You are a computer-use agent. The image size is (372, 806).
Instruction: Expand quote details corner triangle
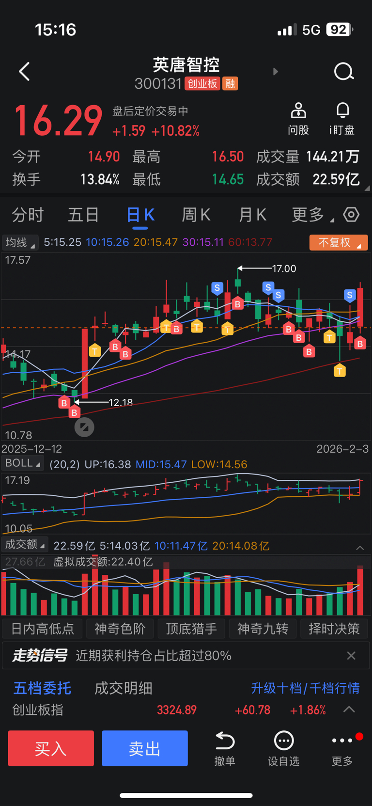tap(367, 188)
